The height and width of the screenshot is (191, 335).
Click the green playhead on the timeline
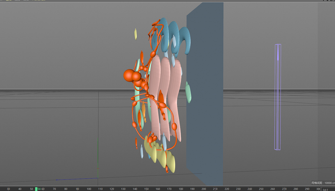click(36, 189)
